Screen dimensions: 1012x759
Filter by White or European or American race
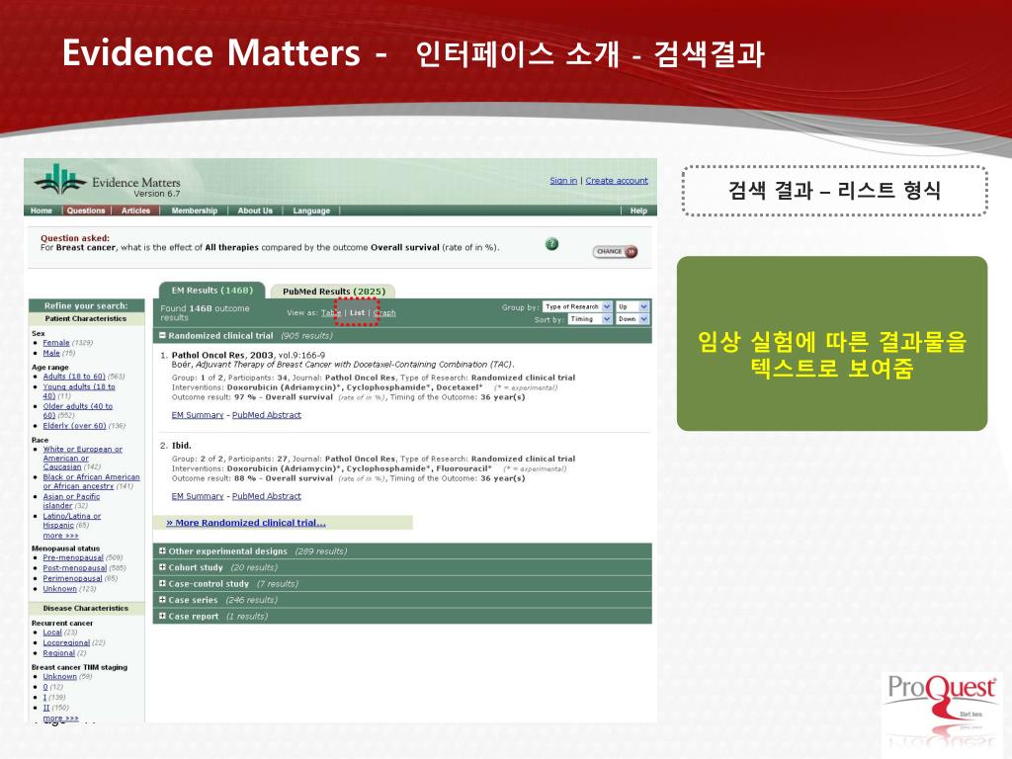tap(82, 458)
